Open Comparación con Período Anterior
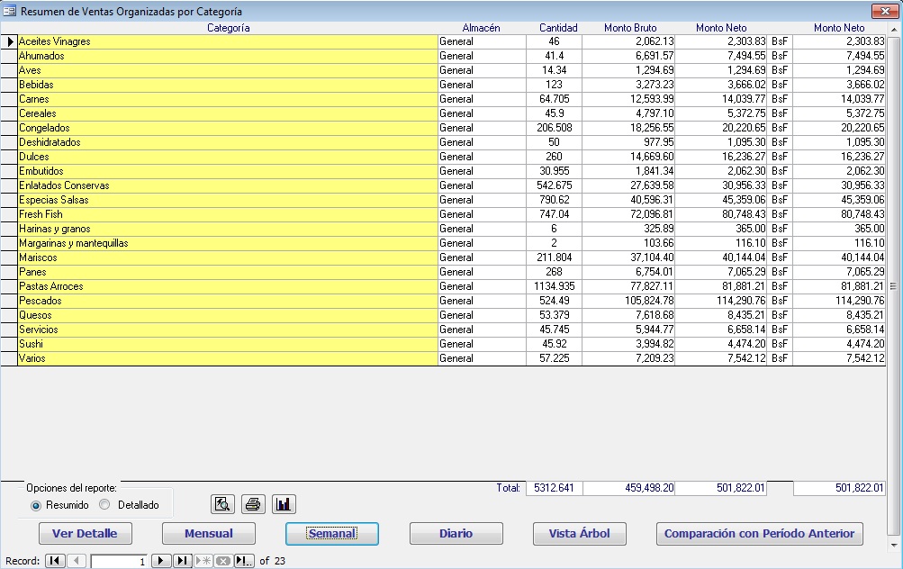This screenshot has height=569, width=903. [760, 533]
